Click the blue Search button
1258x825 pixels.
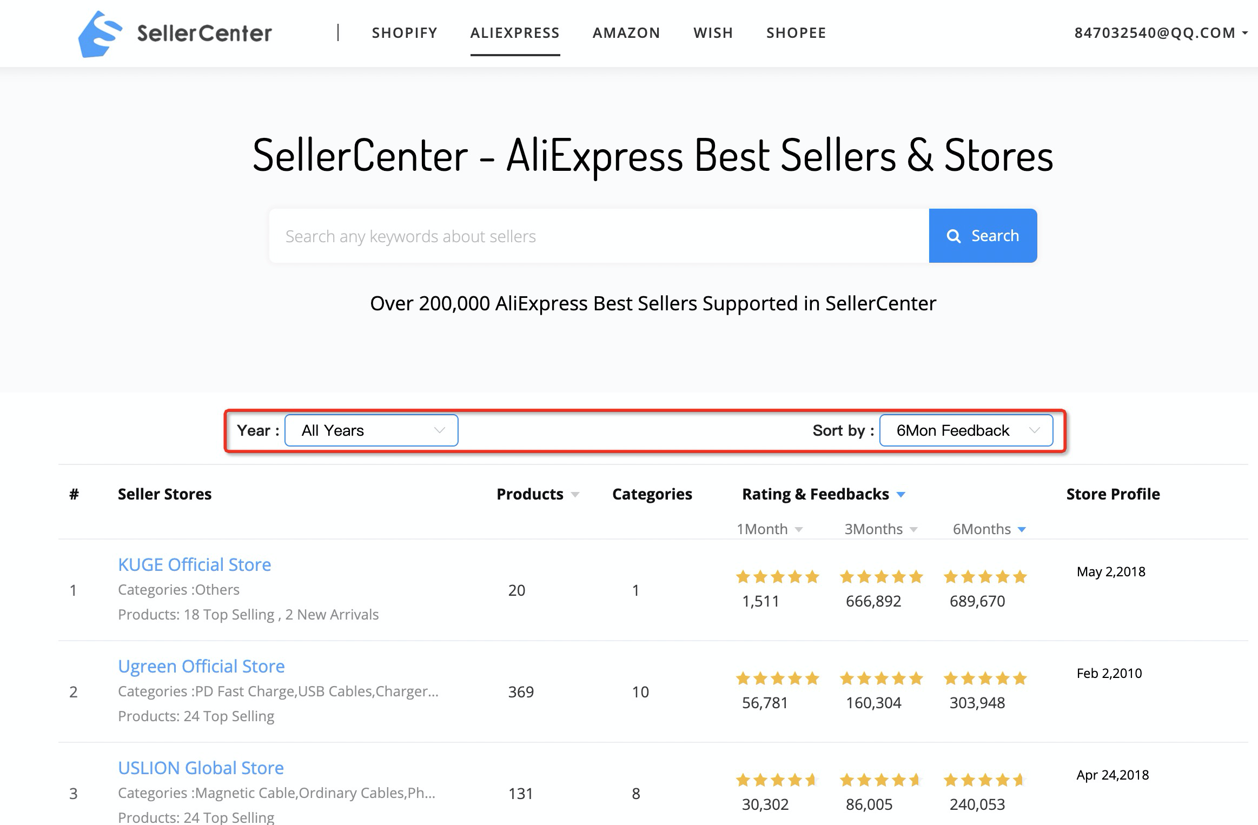983,236
